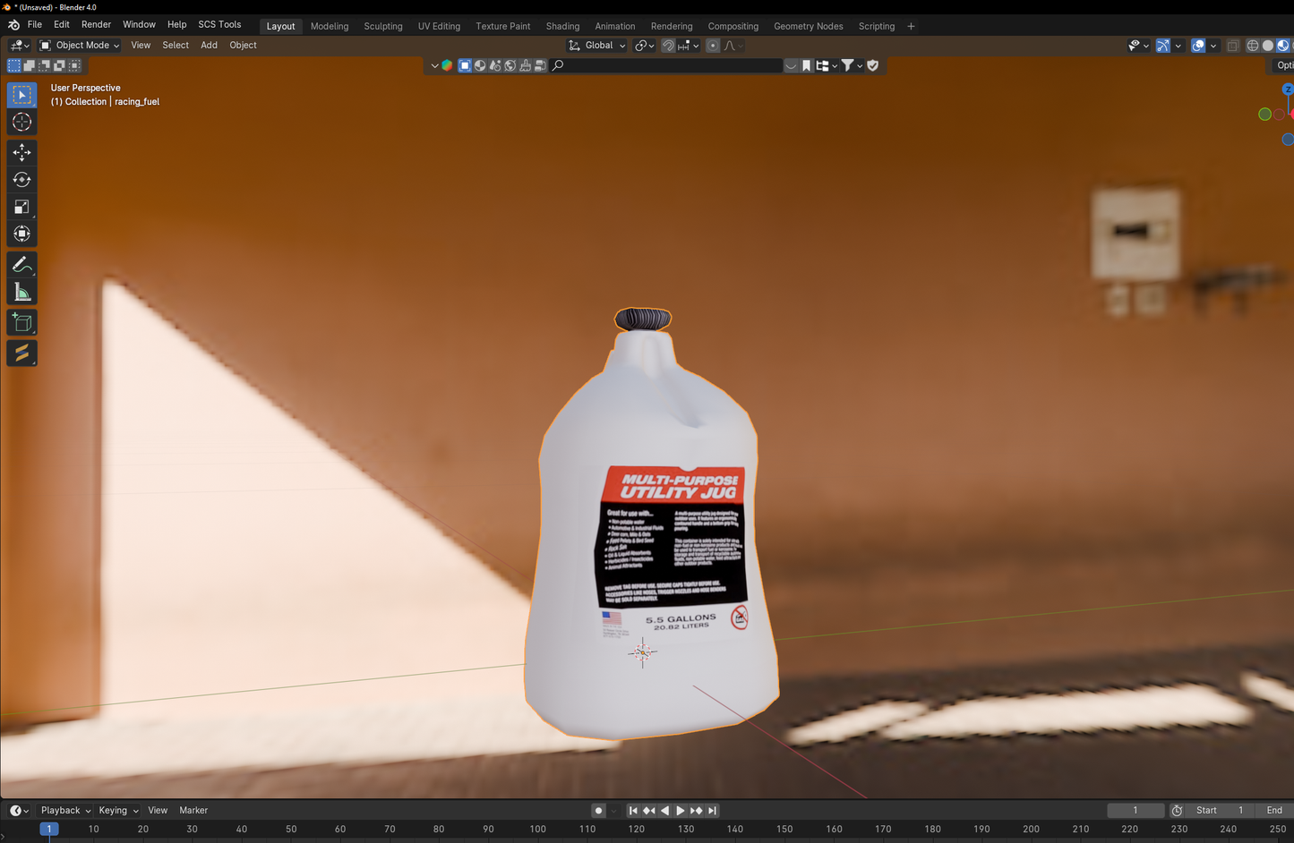
Task: Toggle viewport gizmos visibility
Action: pyautogui.click(x=1162, y=46)
